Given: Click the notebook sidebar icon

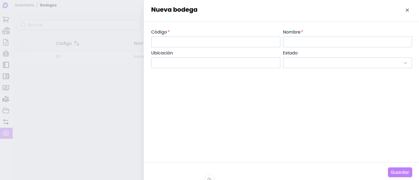Looking at the screenshot, I should click(6, 65).
